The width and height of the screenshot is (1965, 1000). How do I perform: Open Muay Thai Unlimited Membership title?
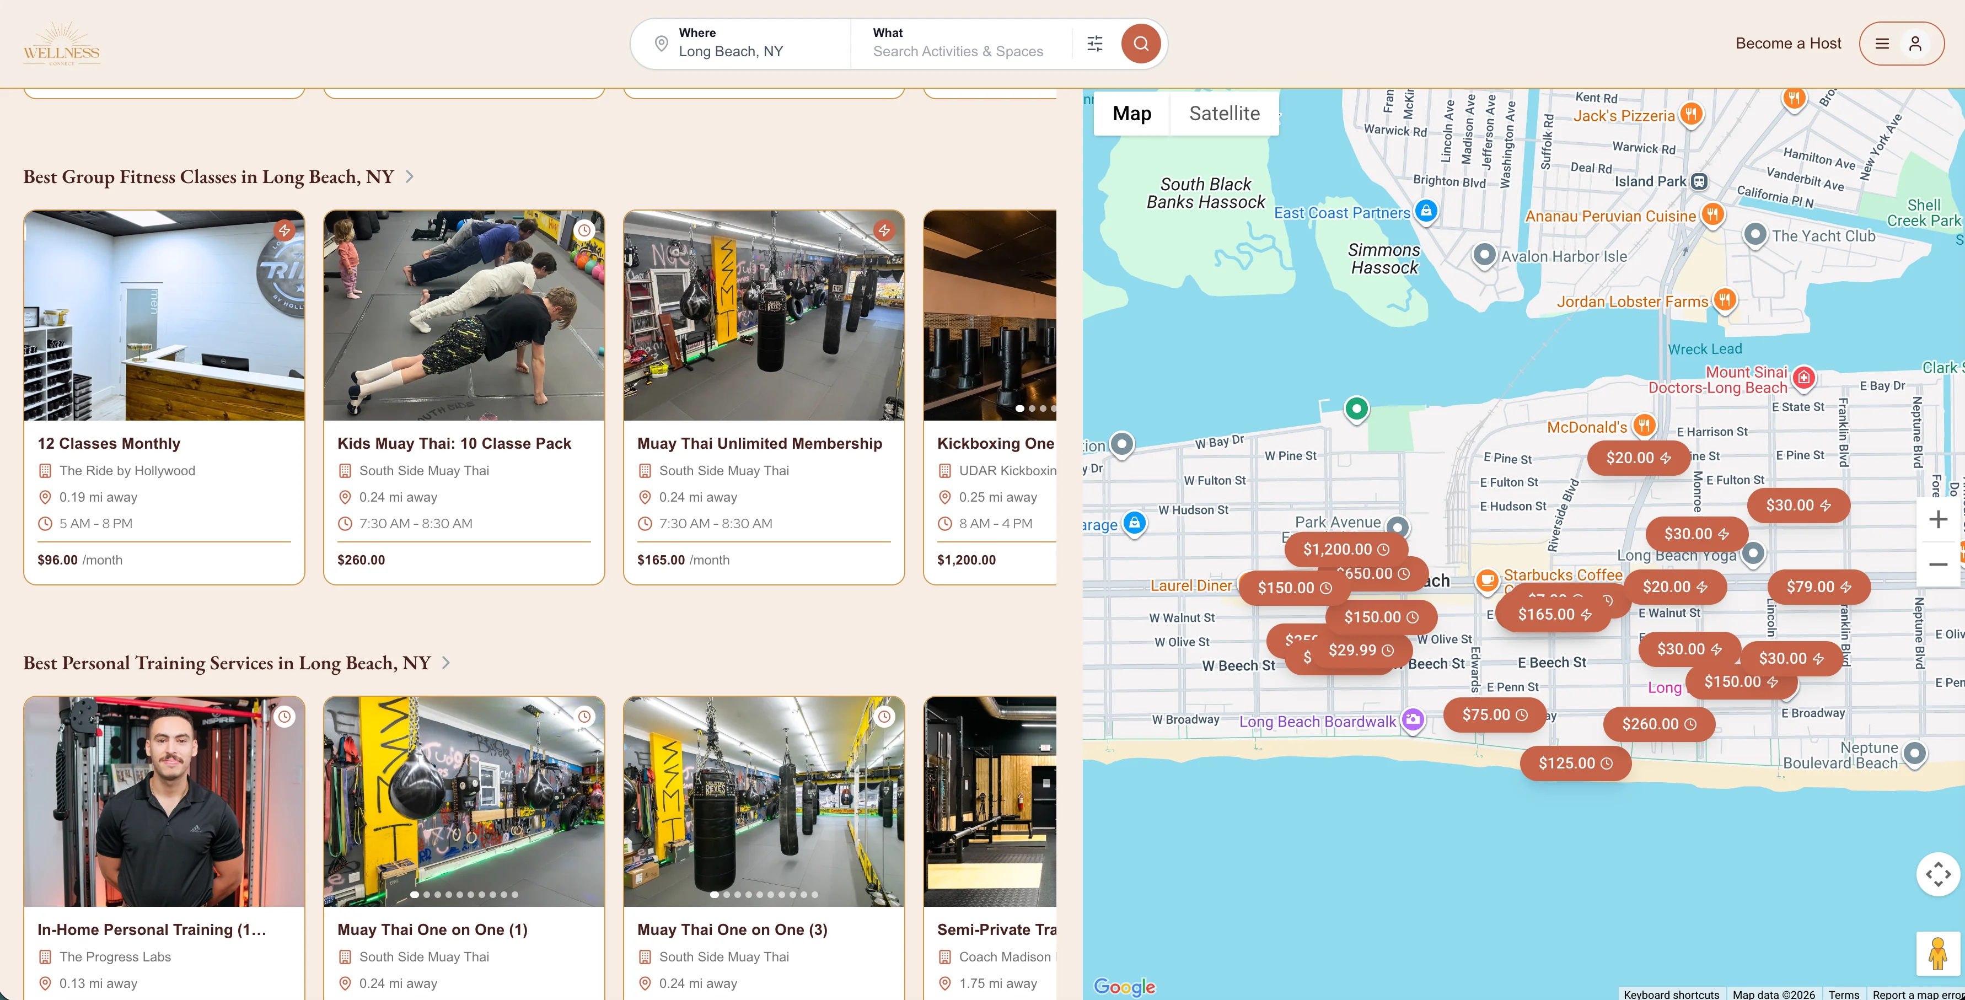759,443
